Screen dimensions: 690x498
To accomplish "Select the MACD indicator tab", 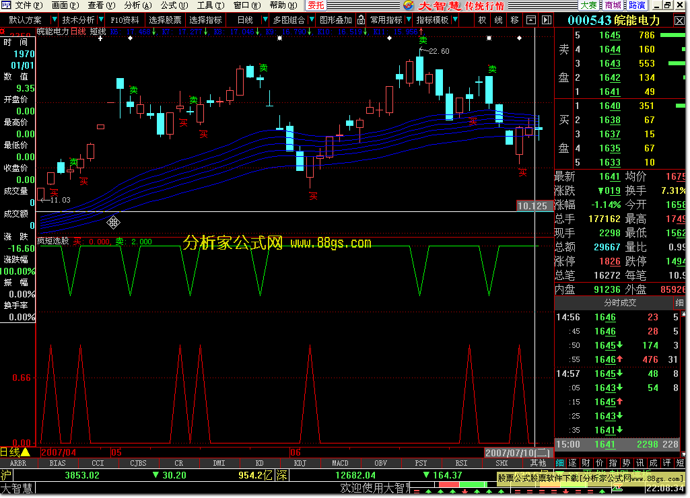I will 340,463.
